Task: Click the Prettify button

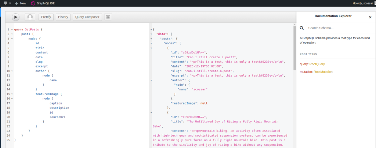Action: point(46,17)
